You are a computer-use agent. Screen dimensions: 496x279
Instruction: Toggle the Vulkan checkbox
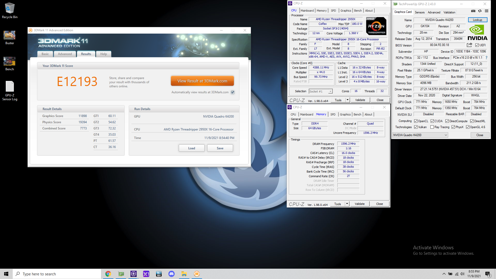click(x=416, y=127)
